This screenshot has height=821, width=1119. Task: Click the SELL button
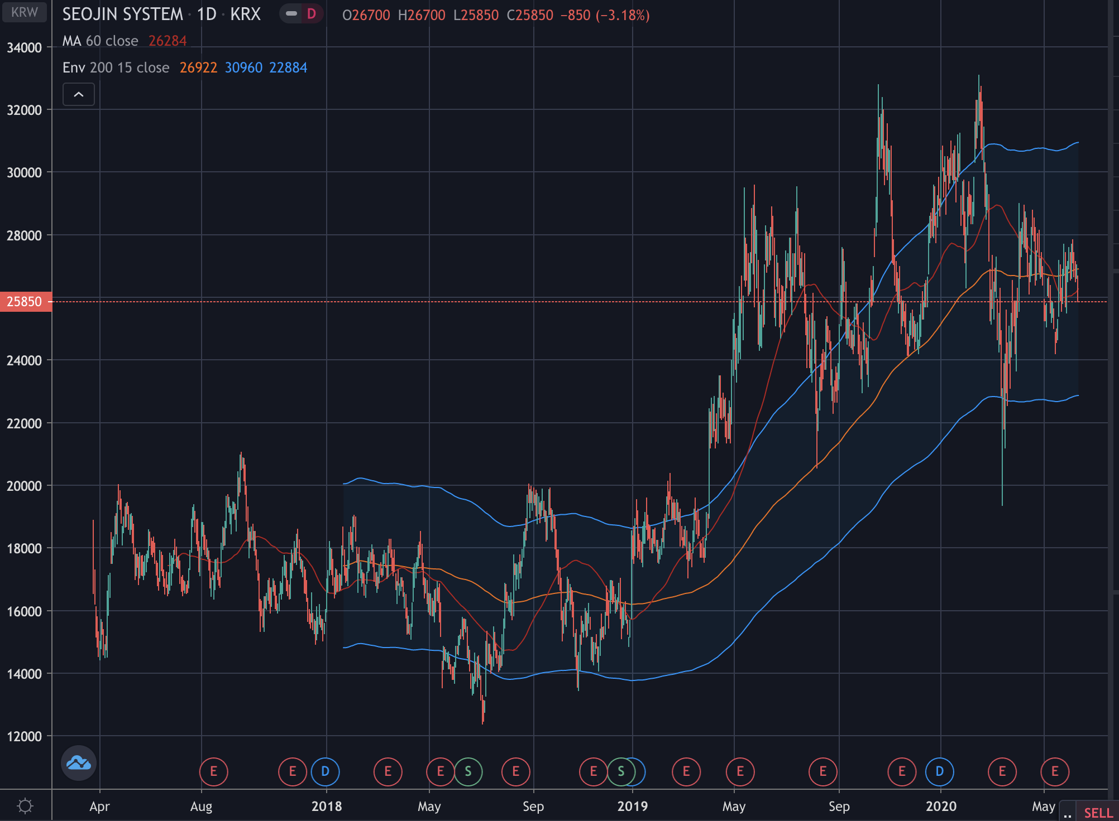click(1098, 813)
